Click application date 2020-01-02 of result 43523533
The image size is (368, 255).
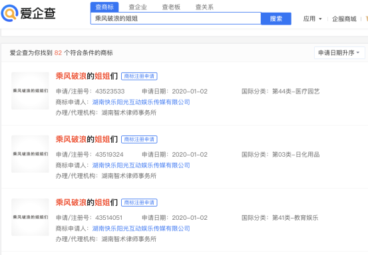tap(190, 92)
